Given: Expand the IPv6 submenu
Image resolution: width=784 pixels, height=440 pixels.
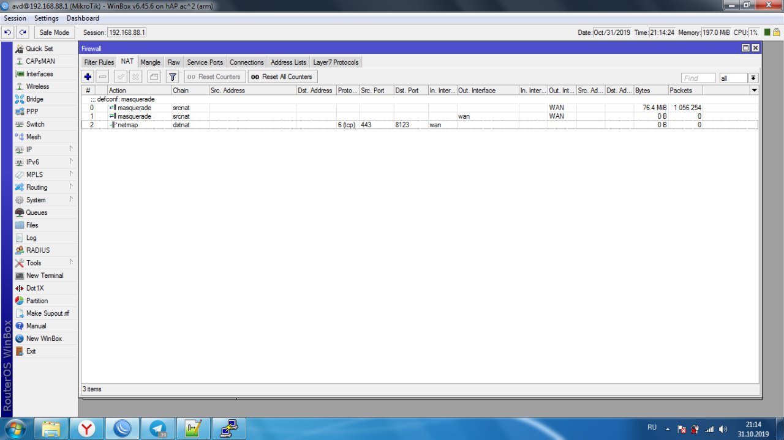Looking at the screenshot, I should (46, 162).
